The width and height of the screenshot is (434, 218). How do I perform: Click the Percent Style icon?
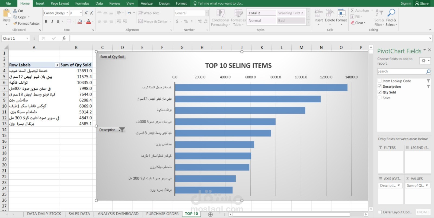[186, 21]
